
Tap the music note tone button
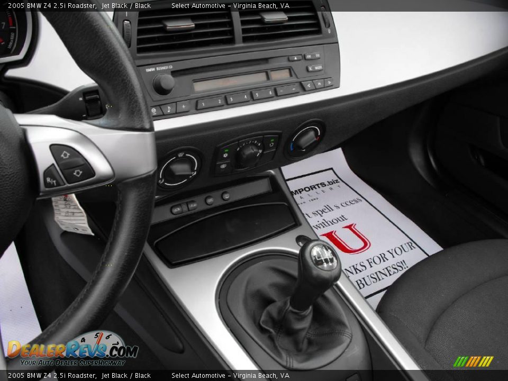point(169,108)
